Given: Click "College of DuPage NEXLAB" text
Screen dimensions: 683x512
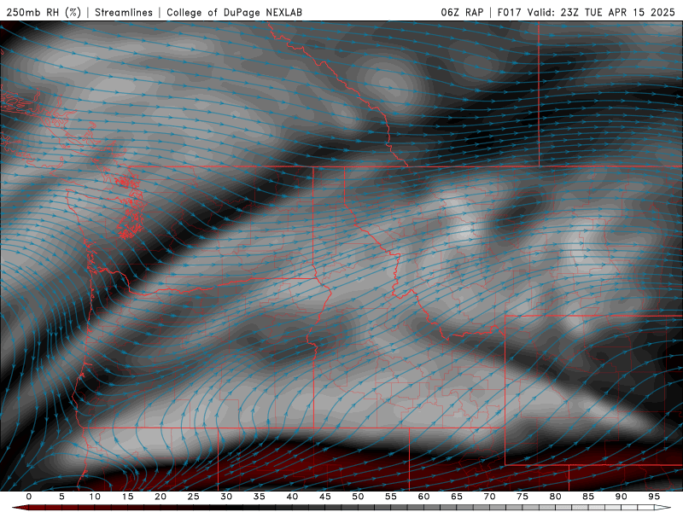Looking at the screenshot, I should 234,12.
